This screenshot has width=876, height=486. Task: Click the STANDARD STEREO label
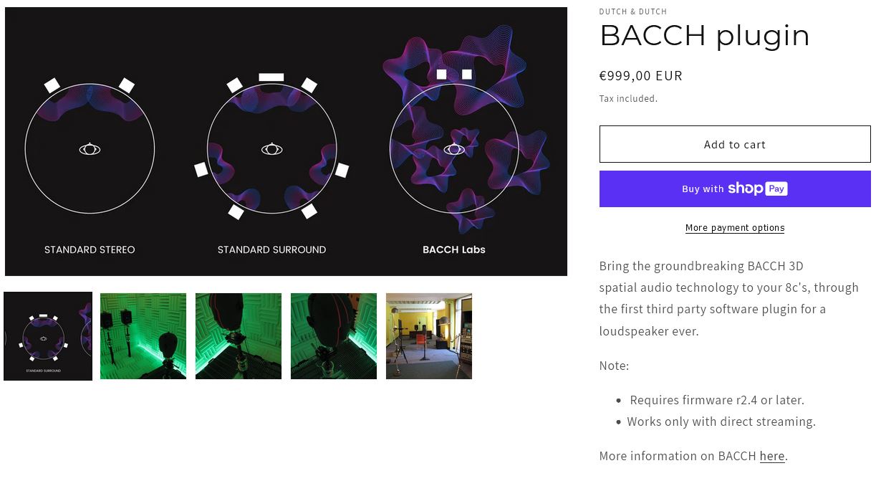point(90,249)
